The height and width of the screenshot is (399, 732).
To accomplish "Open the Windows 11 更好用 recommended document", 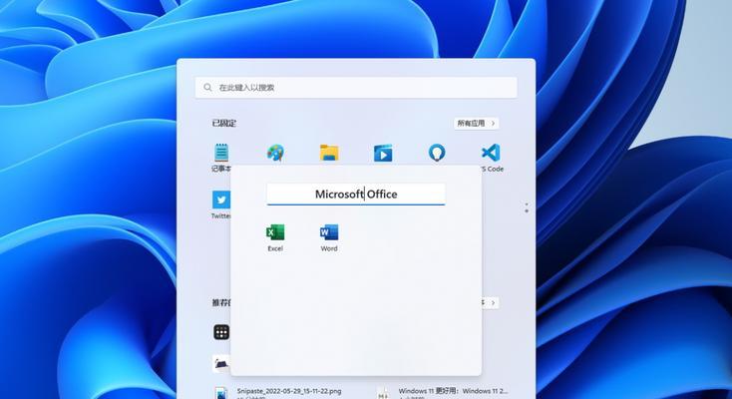I will tap(453, 391).
